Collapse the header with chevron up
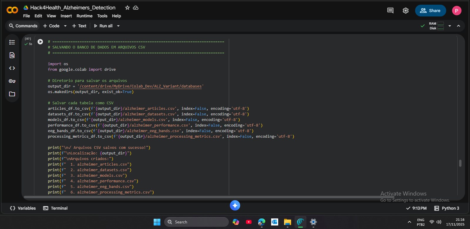 coord(459,26)
